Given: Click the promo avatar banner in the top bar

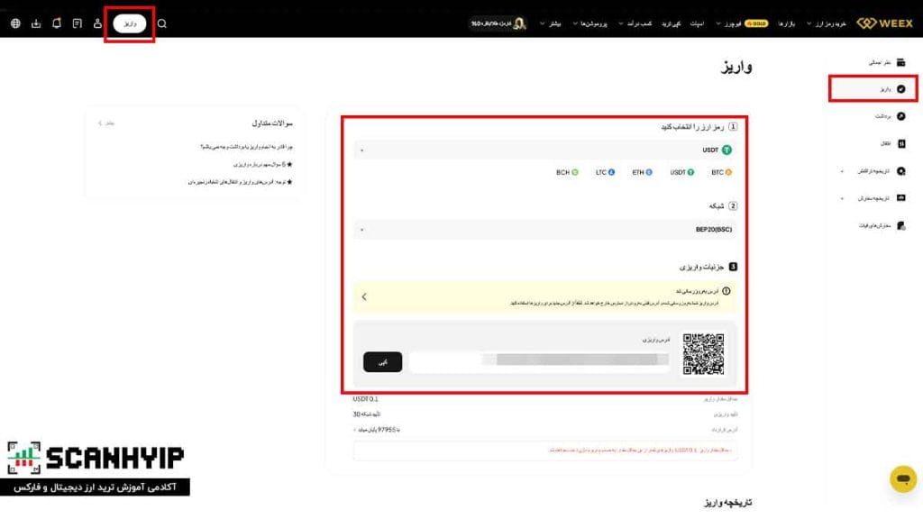Looking at the screenshot, I should coord(498,23).
